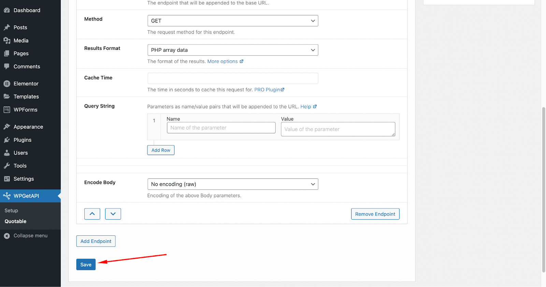Select the Tools wrench icon
This screenshot has width=546, height=287.
coord(7,166)
